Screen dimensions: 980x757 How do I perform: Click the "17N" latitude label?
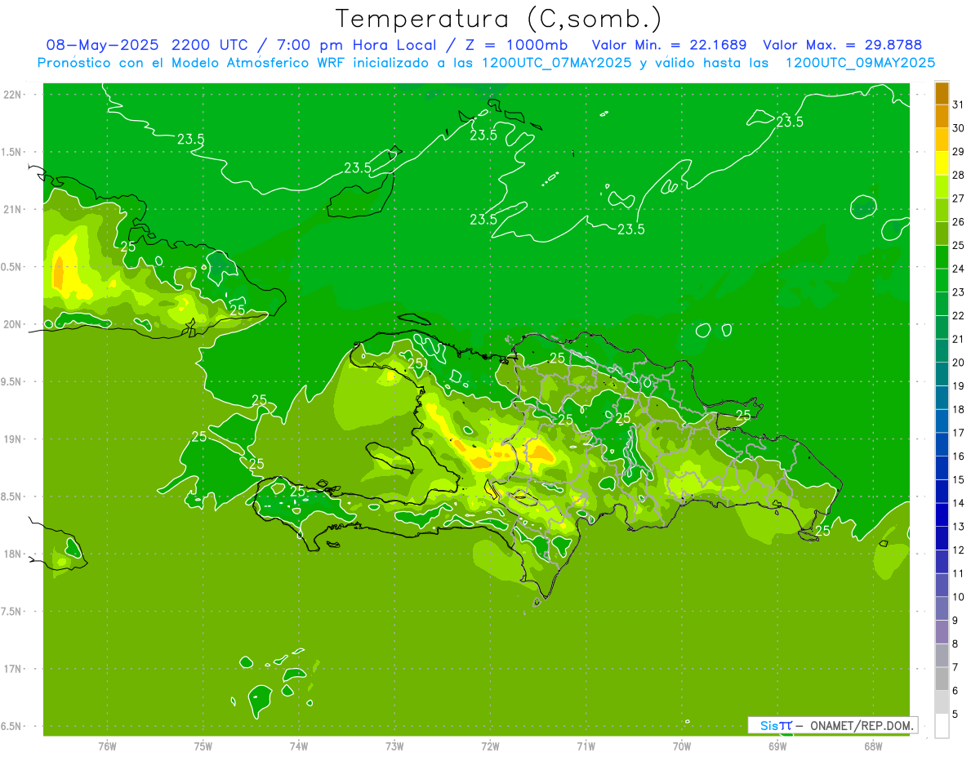tap(14, 669)
